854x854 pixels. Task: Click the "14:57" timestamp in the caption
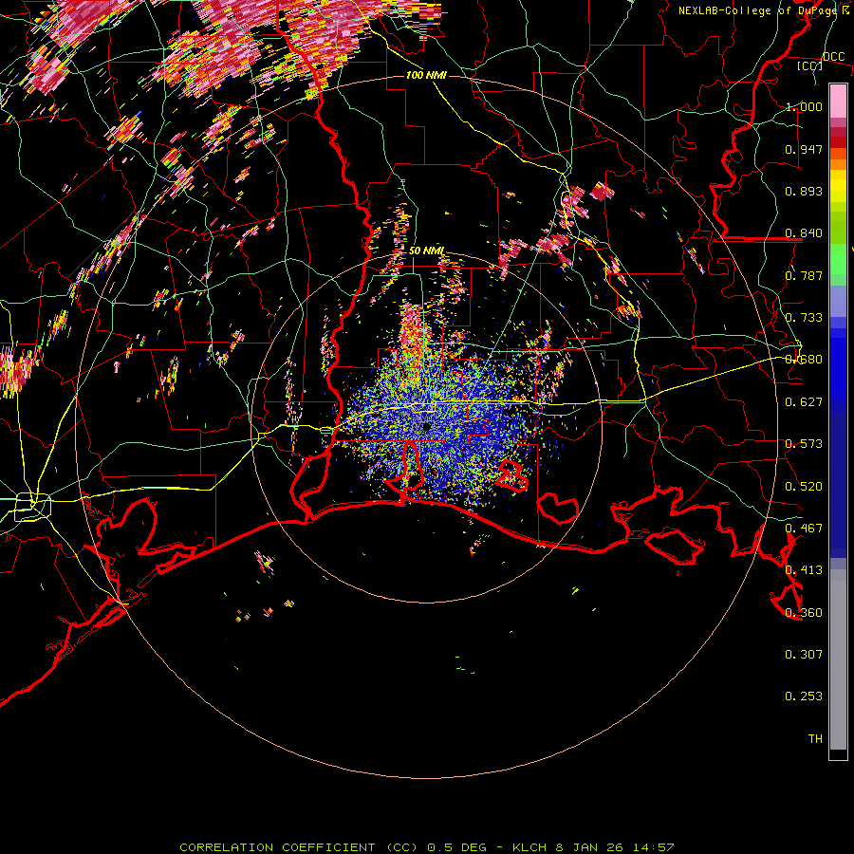654,847
